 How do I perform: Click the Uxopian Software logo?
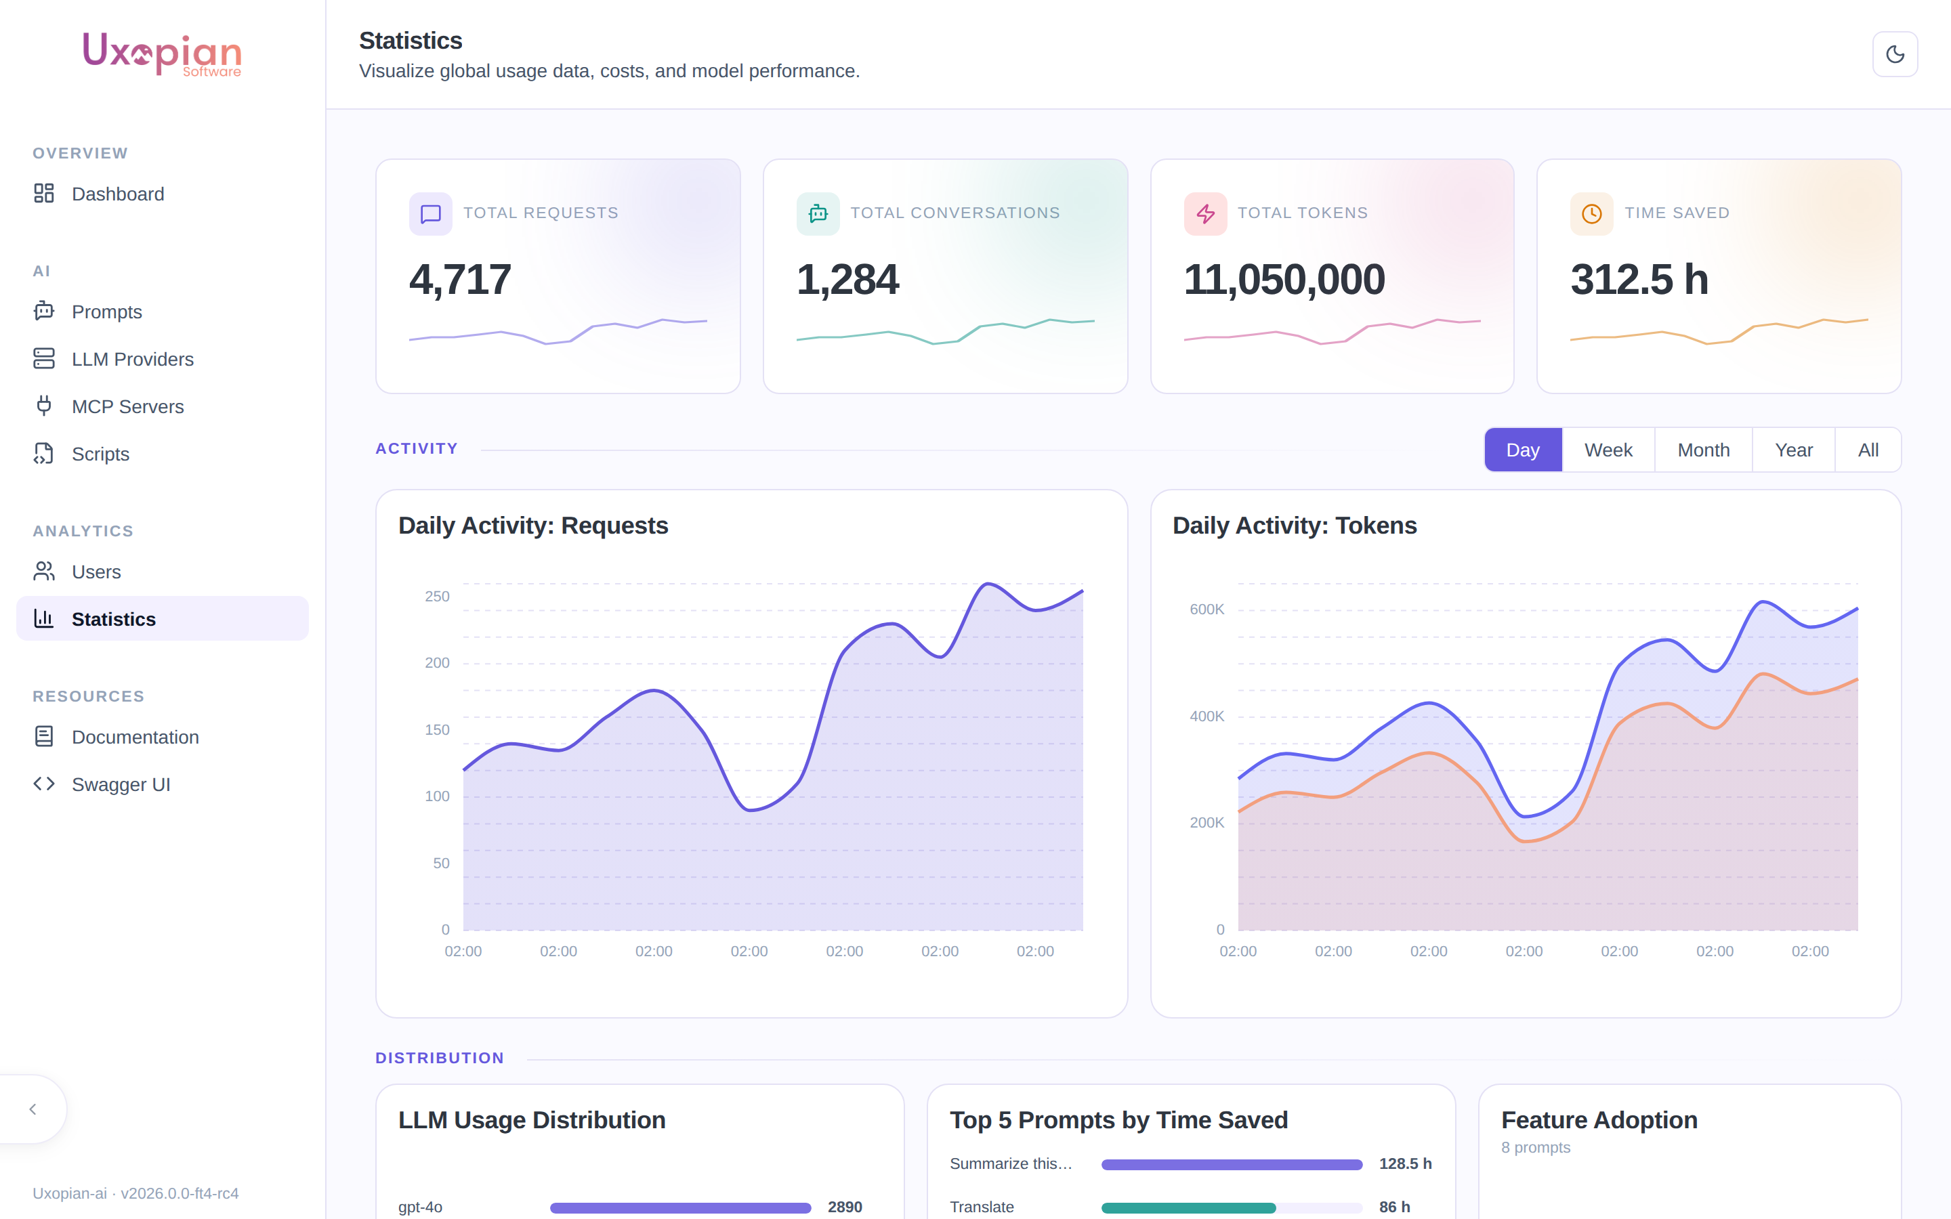(162, 54)
